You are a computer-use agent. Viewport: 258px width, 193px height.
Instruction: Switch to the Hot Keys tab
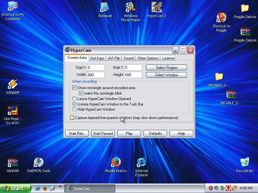click(x=97, y=58)
